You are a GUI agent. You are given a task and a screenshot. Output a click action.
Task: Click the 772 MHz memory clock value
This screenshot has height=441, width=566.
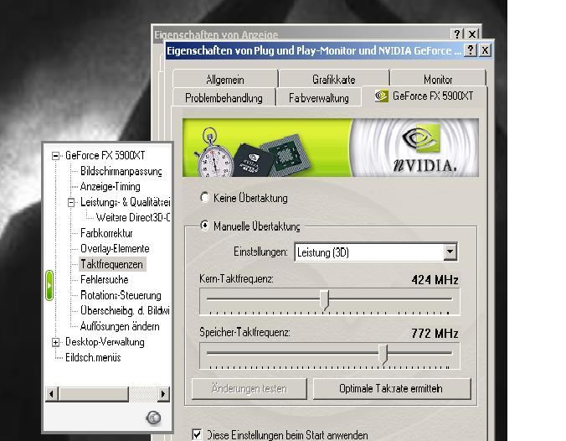coord(435,334)
